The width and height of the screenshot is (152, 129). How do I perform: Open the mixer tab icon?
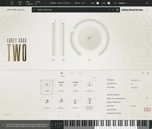(71, 73)
